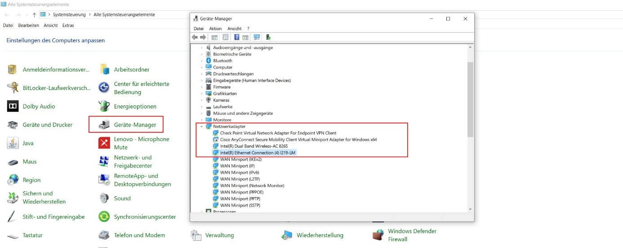The height and width of the screenshot is (248, 623).
Task: Open the Sichern und Wiederherstellen icon
Action: click(x=13, y=197)
